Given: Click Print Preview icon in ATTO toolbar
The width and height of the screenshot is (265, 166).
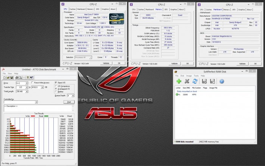Looking at the screenshot, I should pos(20,78).
